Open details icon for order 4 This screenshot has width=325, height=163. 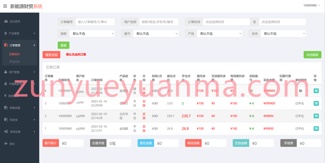pos(316,91)
